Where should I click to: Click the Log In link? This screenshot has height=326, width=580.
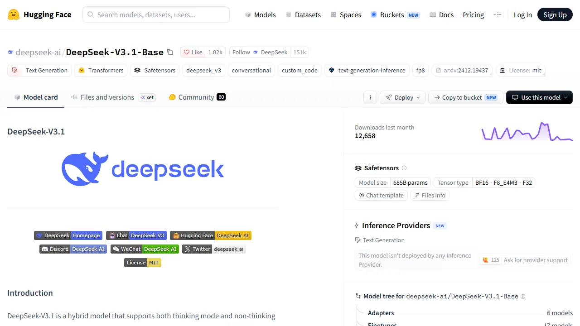pyautogui.click(x=522, y=14)
